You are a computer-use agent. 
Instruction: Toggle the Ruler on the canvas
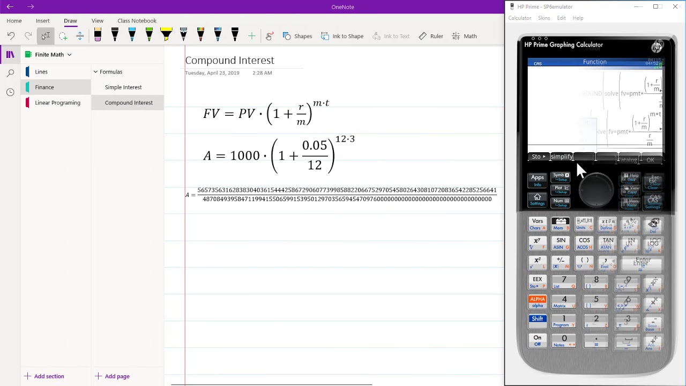(431, 36)
